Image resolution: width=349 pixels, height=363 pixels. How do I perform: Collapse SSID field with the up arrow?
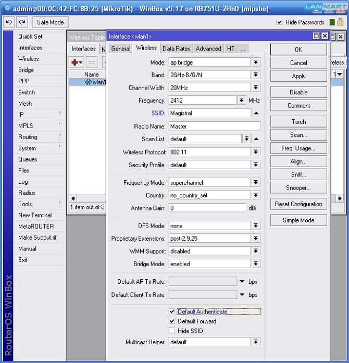tap(256, 113)
